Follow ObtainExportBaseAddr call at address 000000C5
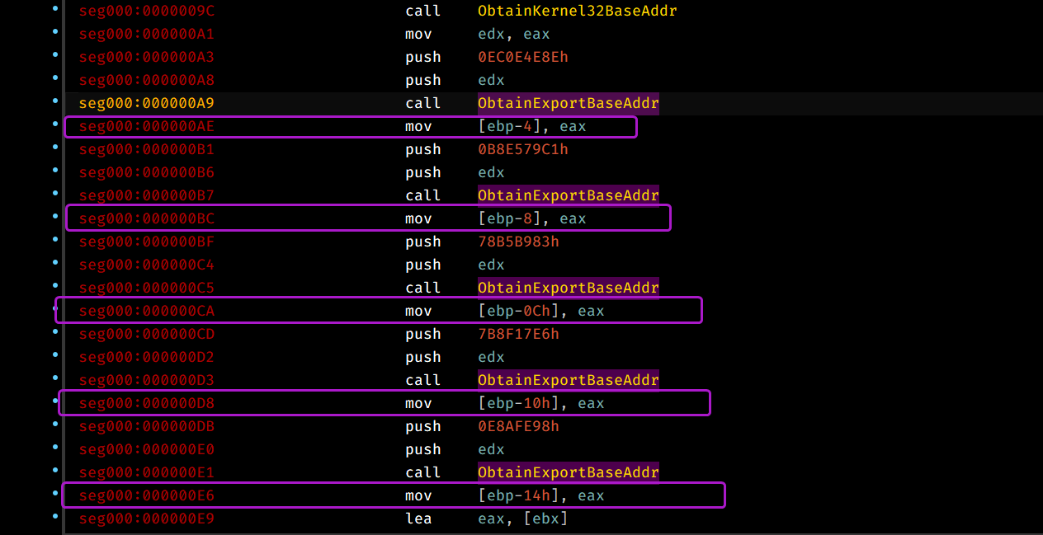The height and width of the screenshot is (535, 1043). [568, 289]
